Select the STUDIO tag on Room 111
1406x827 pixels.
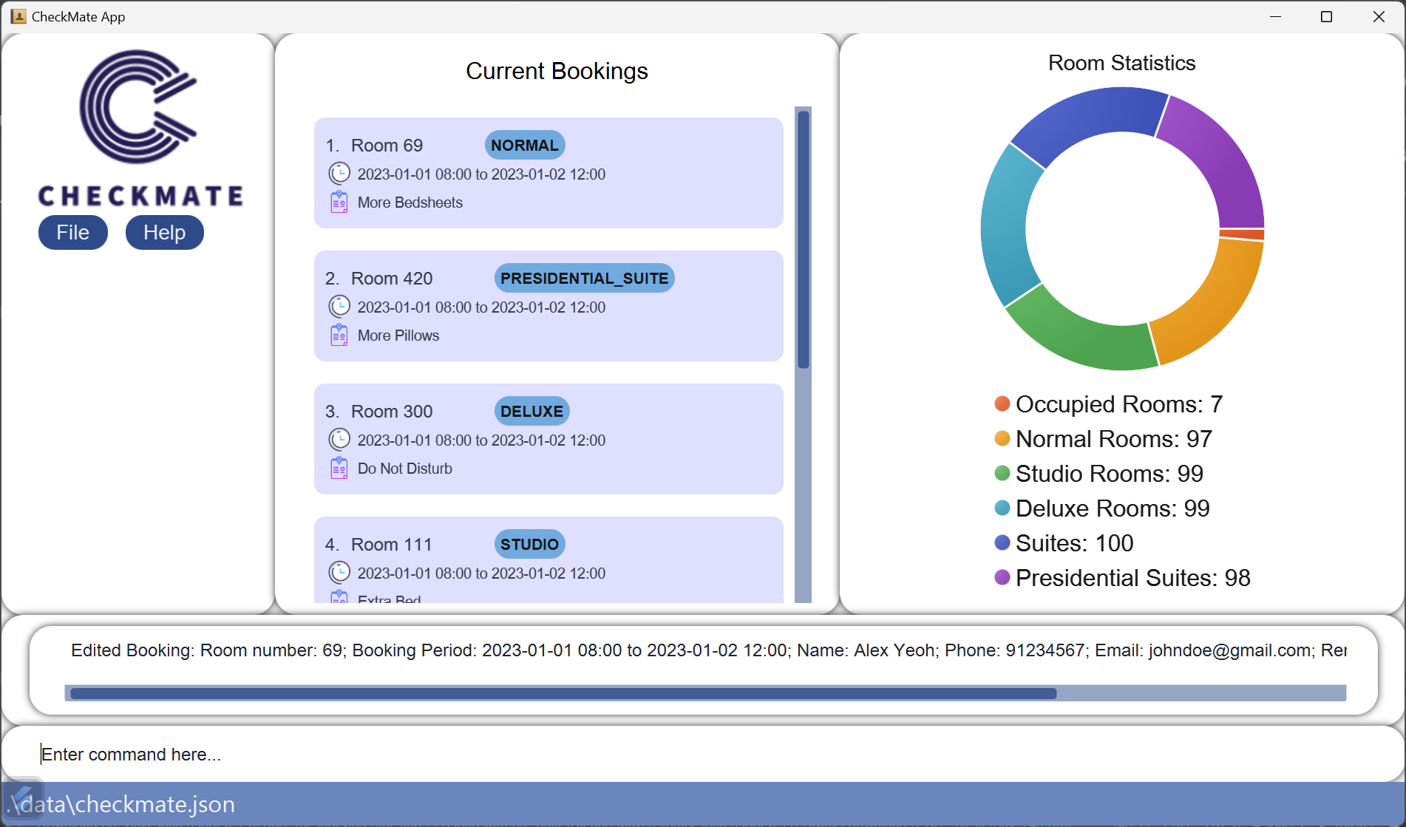pyautogui.click(x=529, y=545)
